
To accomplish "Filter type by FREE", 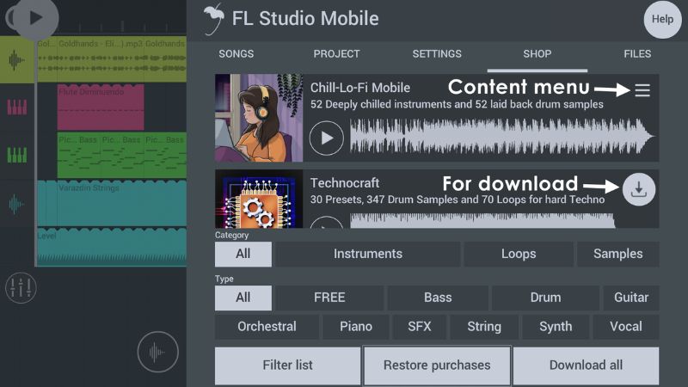I will pyautogui.click(x=329, y=298).
